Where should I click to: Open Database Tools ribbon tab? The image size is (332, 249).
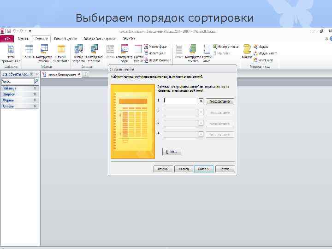(x=99, y=39)
